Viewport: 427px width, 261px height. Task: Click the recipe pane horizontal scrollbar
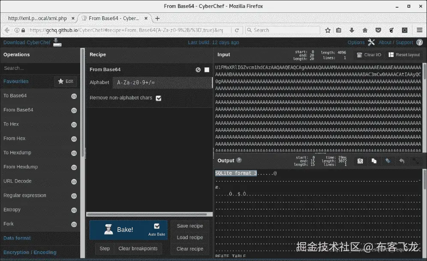(147, 214)
